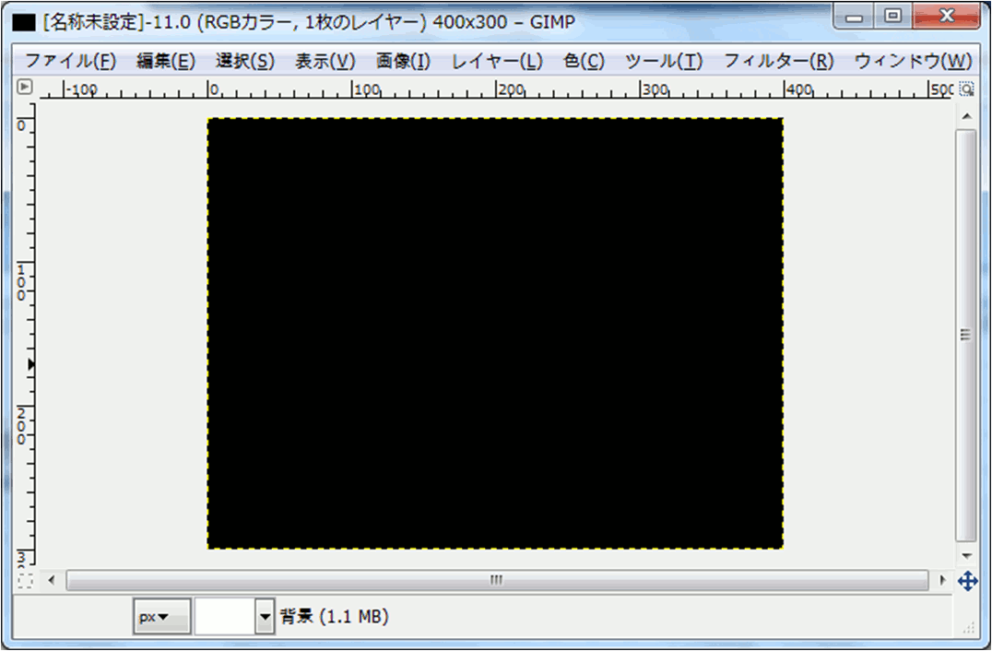Click the vertical scrollbar down arrow

pyautogui.click(x=966, y=555)
